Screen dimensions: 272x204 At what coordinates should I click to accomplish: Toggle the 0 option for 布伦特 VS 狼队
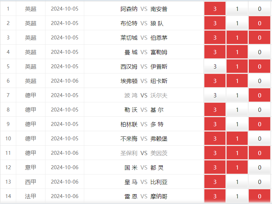click(259, 23)
